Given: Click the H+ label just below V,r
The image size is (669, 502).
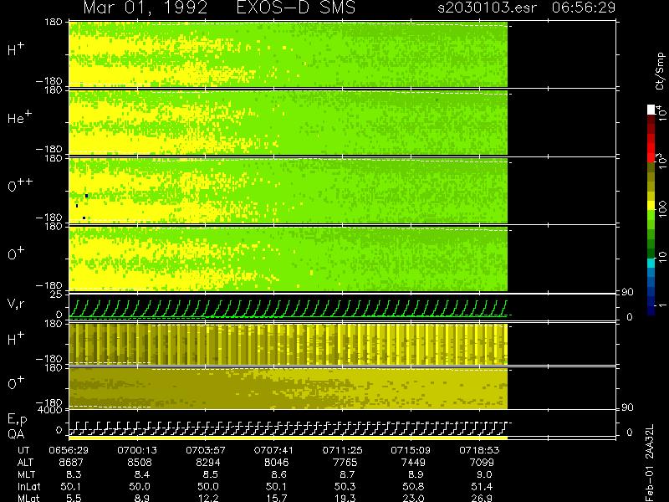Looking at the screenshot, I should [16, 339].
